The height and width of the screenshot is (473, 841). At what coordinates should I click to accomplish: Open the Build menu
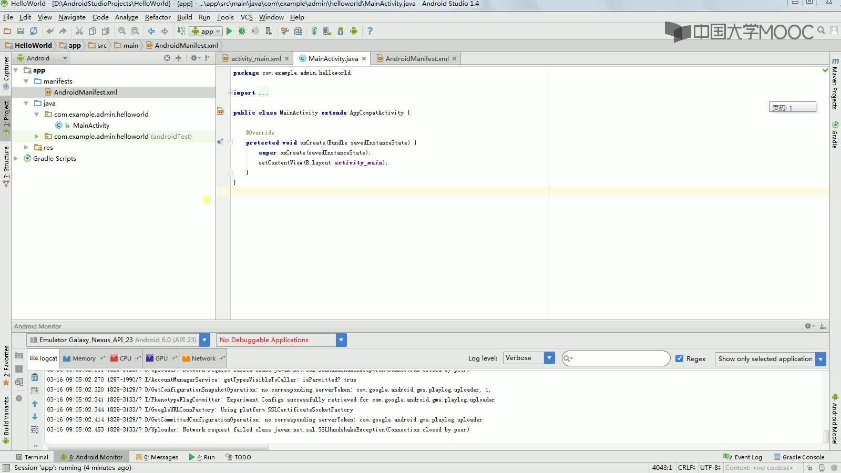184,17
